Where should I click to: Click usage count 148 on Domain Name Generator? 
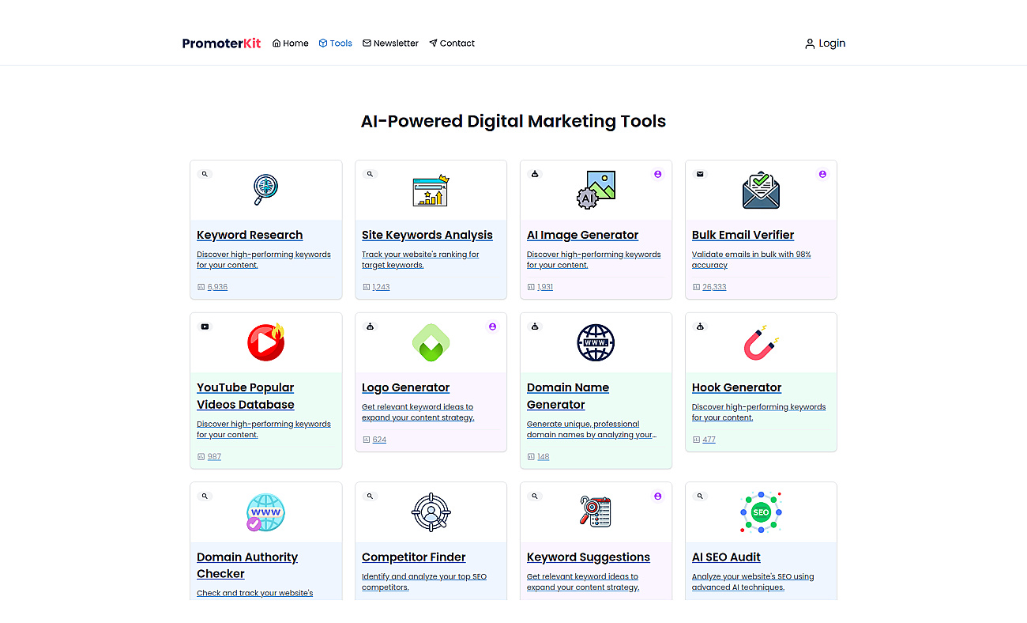tap(544, 457)
